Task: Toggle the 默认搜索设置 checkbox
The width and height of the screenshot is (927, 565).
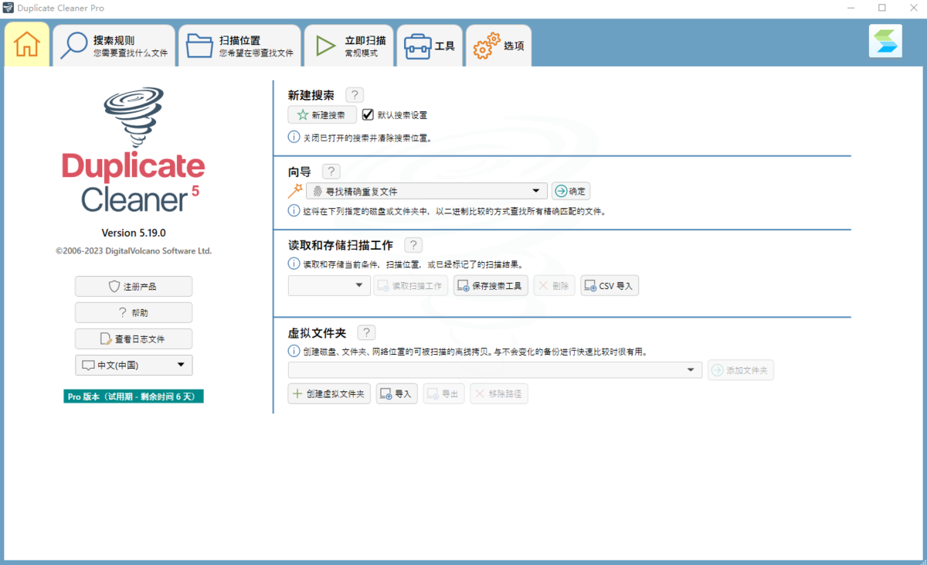Action: [368, 114]
